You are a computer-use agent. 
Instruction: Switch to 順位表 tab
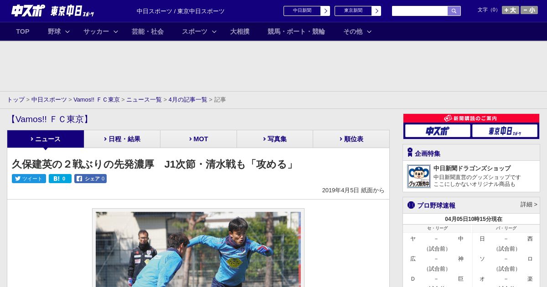coord(351,139)
